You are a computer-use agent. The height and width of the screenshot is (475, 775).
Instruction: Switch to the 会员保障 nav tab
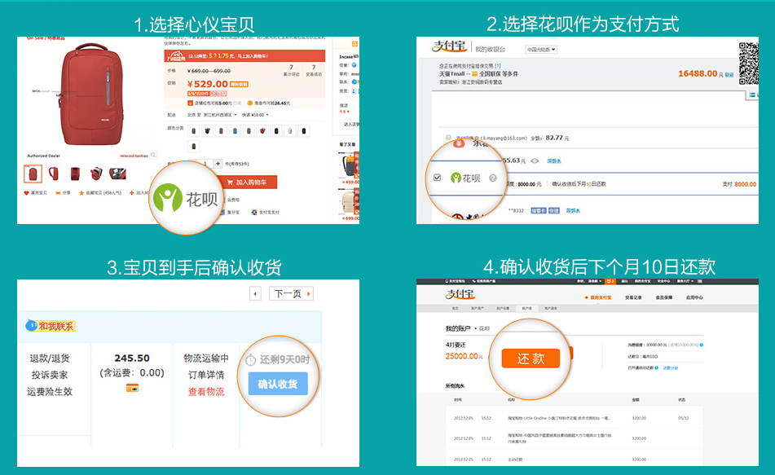tap(664, 297)
